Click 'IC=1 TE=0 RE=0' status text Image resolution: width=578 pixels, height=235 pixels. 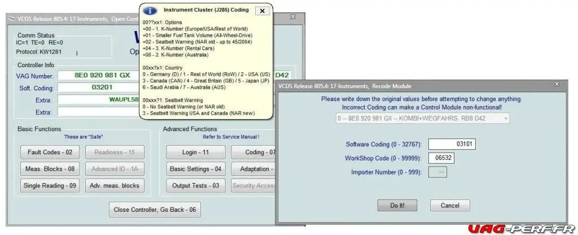[40, 42]
